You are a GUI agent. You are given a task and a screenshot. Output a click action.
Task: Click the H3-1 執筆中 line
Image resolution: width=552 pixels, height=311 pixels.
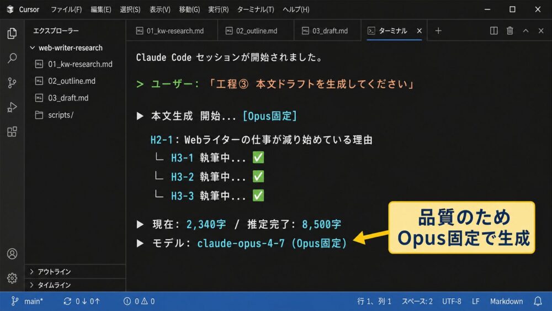coord(210,157)
